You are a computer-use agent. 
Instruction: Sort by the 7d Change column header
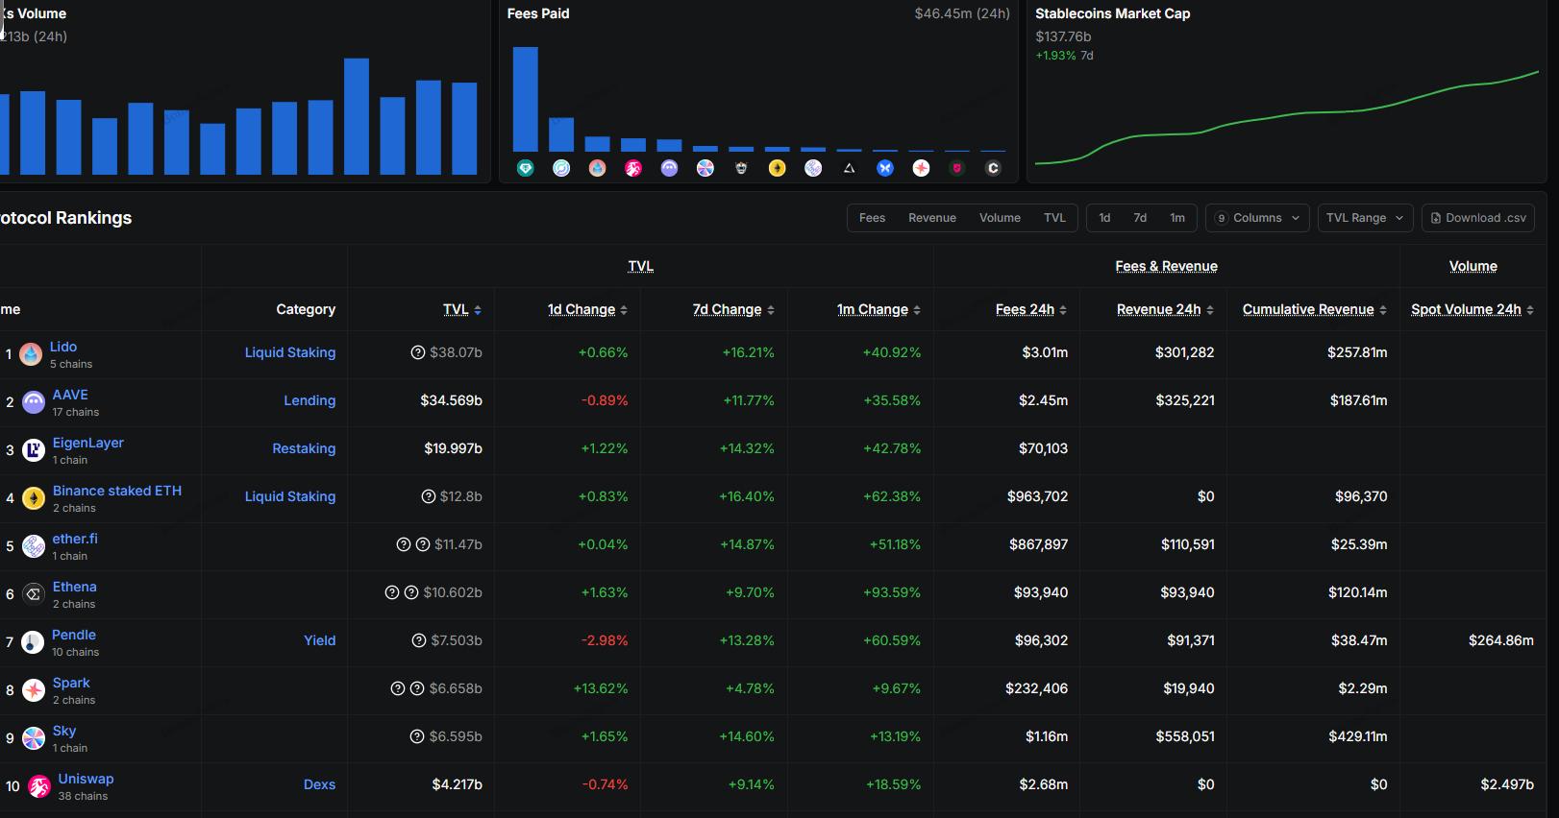(733, 309)
